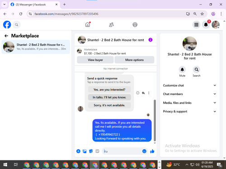Open the Shantel conversation in Marketplace list
Viewport: 226px width, 169px height.
pos(36,47)
